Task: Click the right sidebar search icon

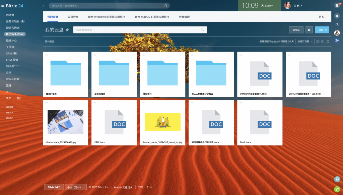Action: pos(337,25)
